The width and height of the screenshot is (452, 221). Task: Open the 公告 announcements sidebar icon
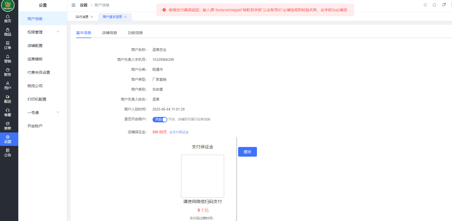(x=8, y=153)
